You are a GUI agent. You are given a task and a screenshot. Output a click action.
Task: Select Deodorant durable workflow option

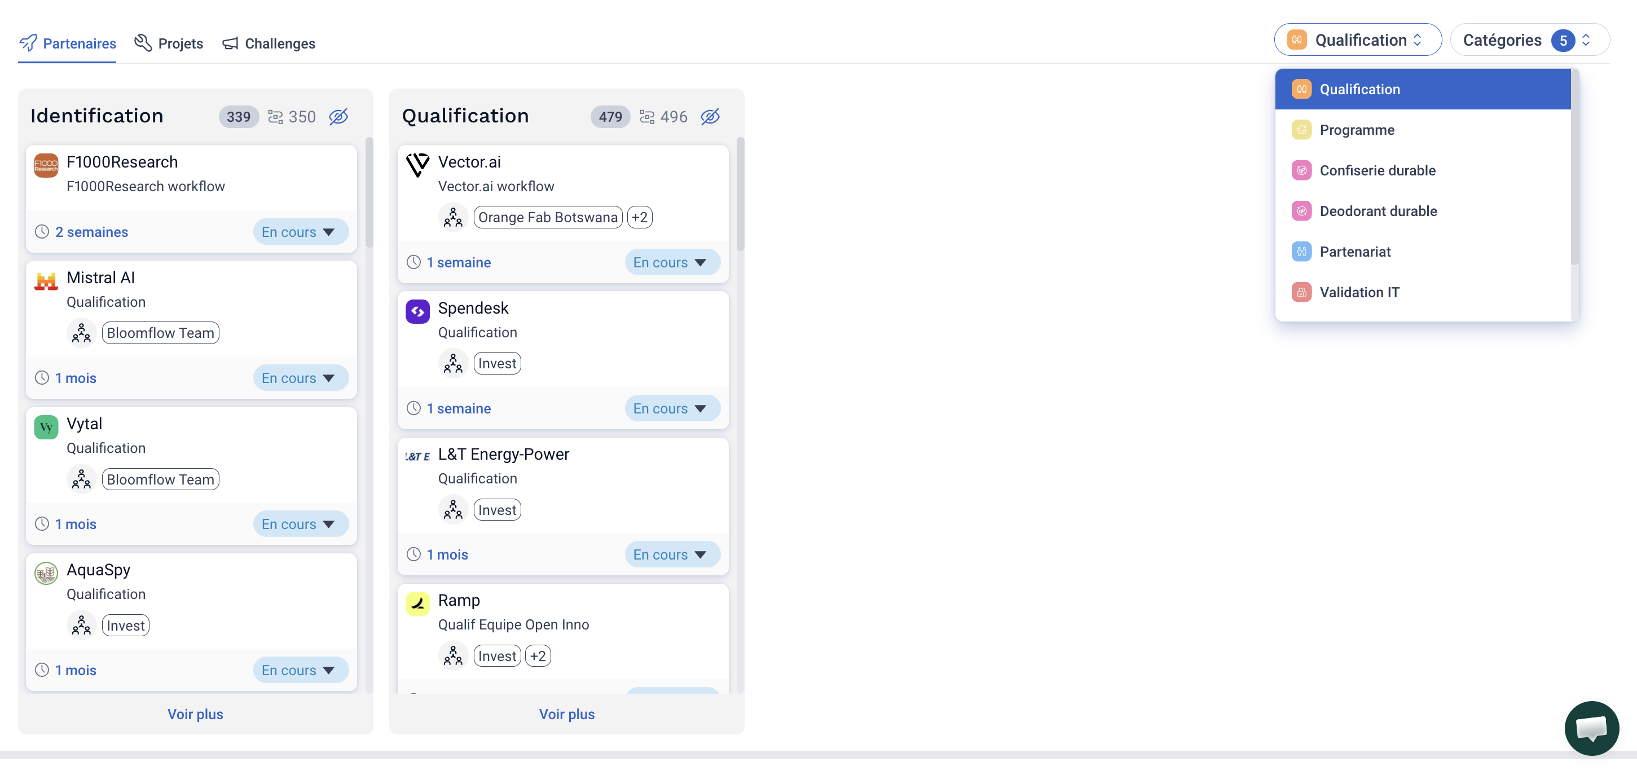tap(1422, 211)
